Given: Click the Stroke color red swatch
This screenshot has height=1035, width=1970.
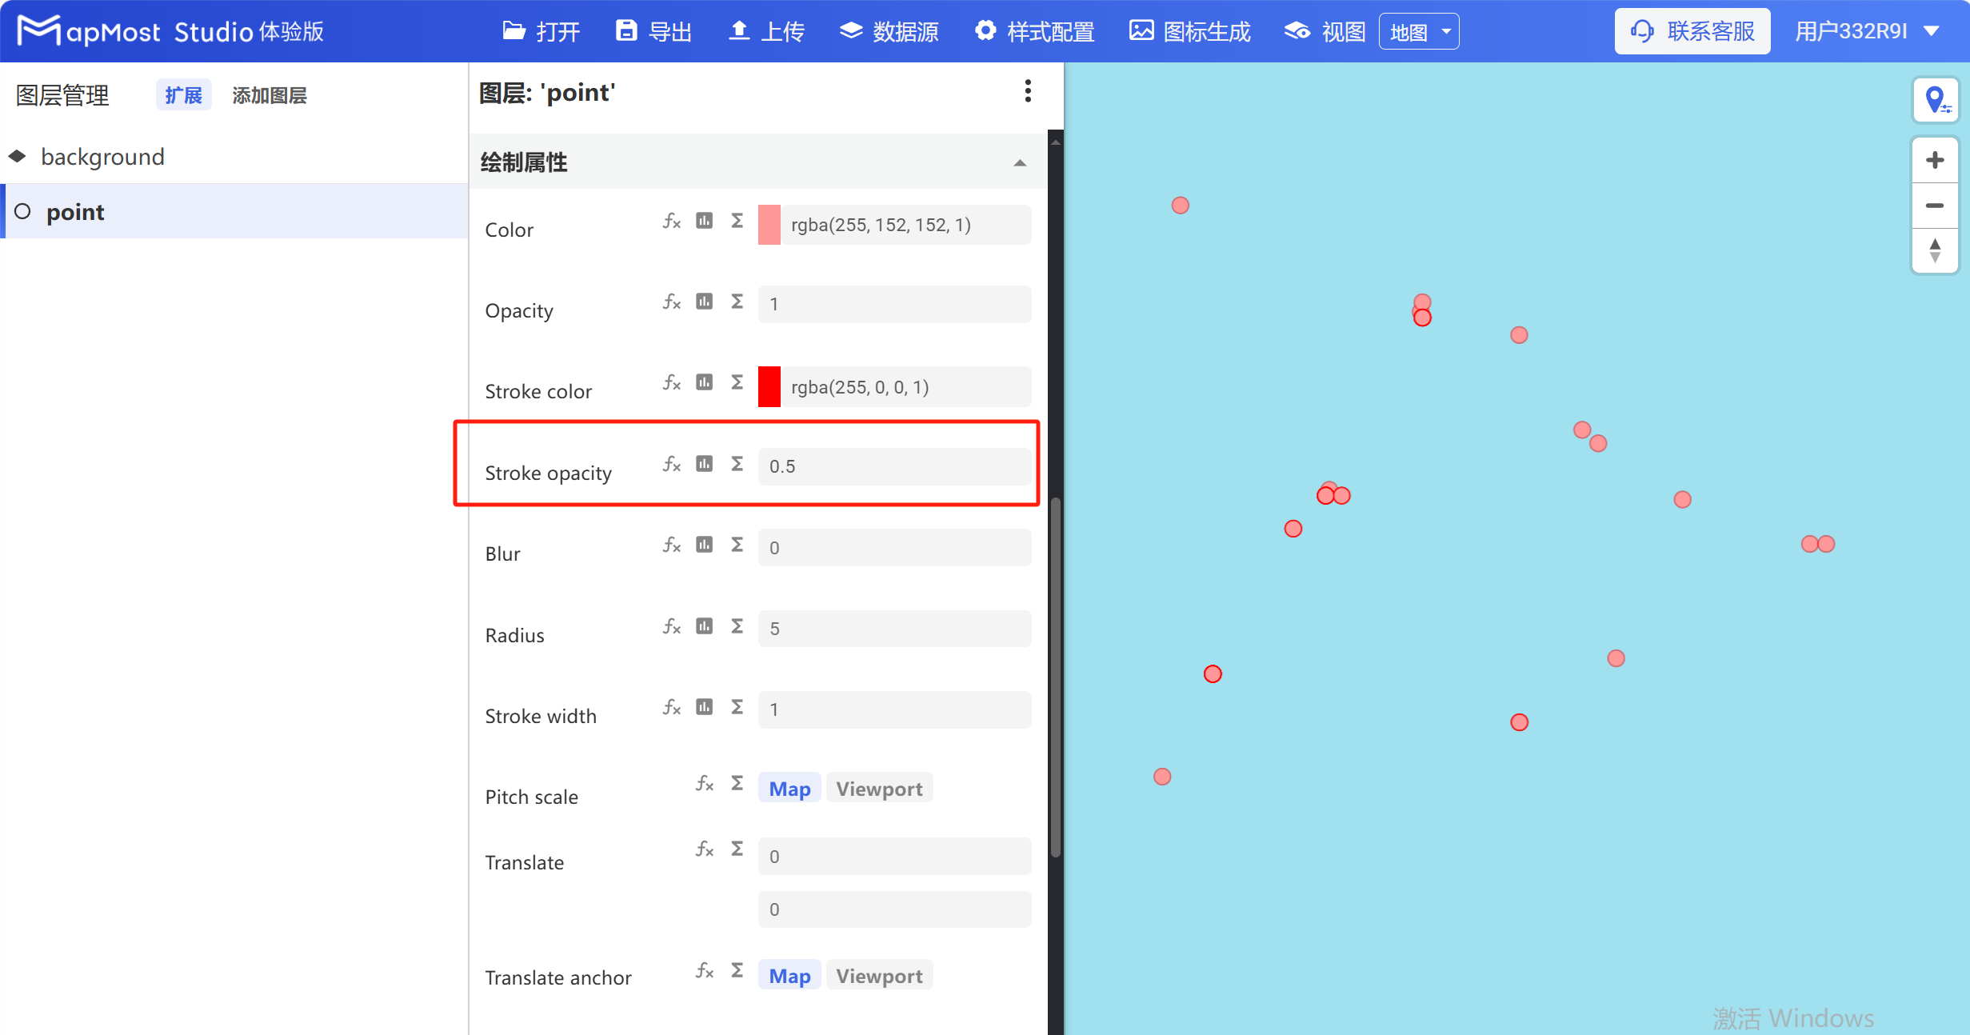Looking at the screenshot, I should [x=769, y=387].
